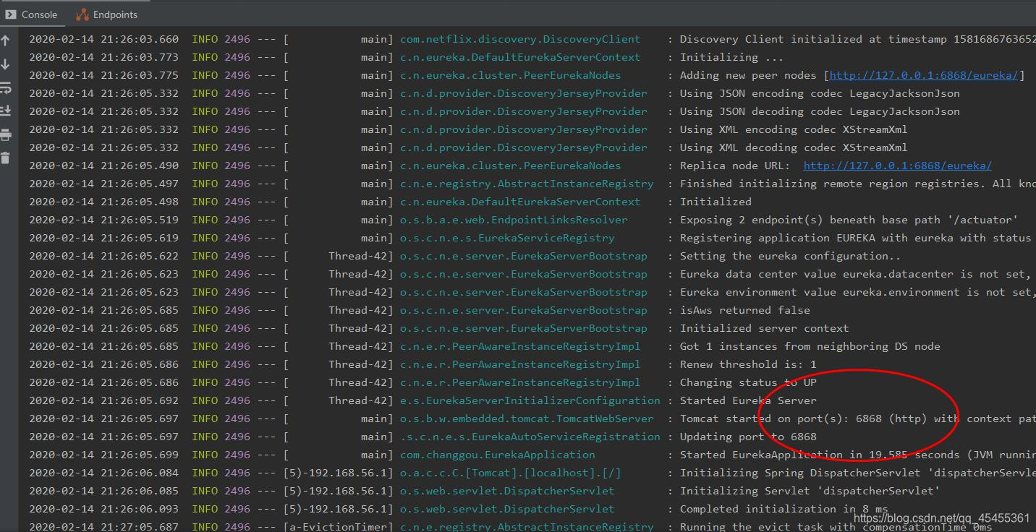Click timestamp 2020-02-14 21:26:05.490

(x=103, y=166)
